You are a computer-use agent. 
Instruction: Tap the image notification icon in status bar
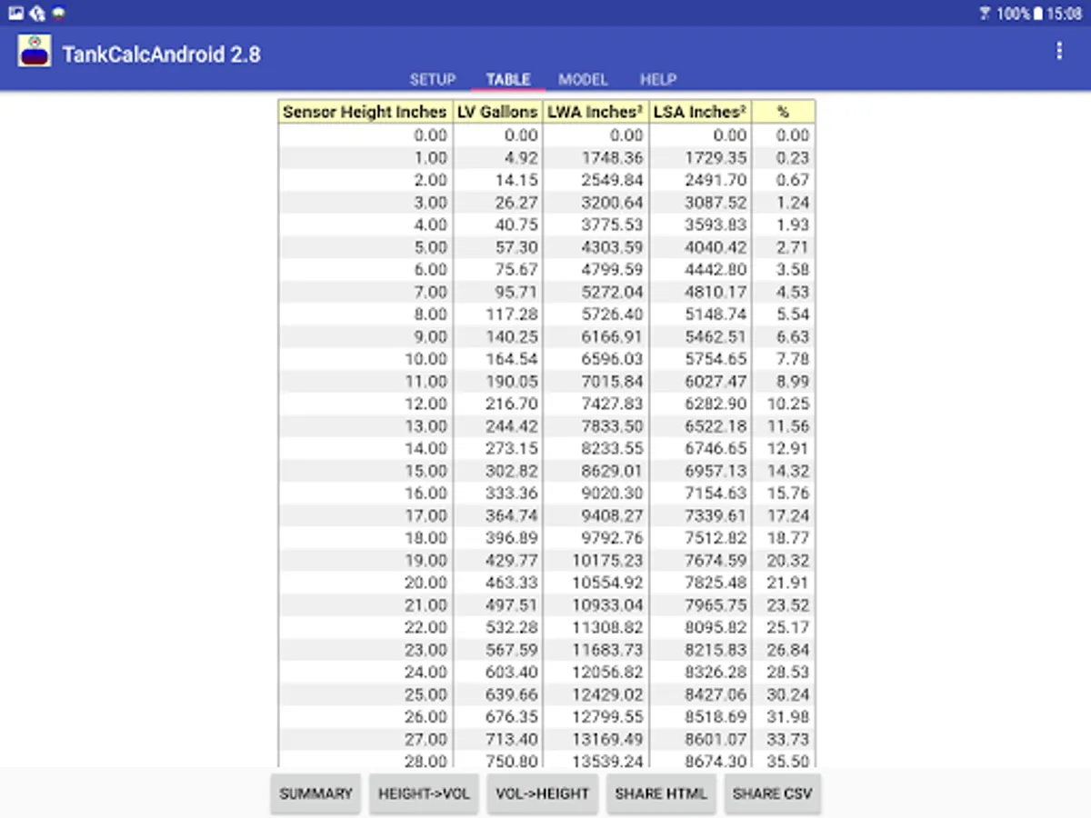(x=15, y=14)
